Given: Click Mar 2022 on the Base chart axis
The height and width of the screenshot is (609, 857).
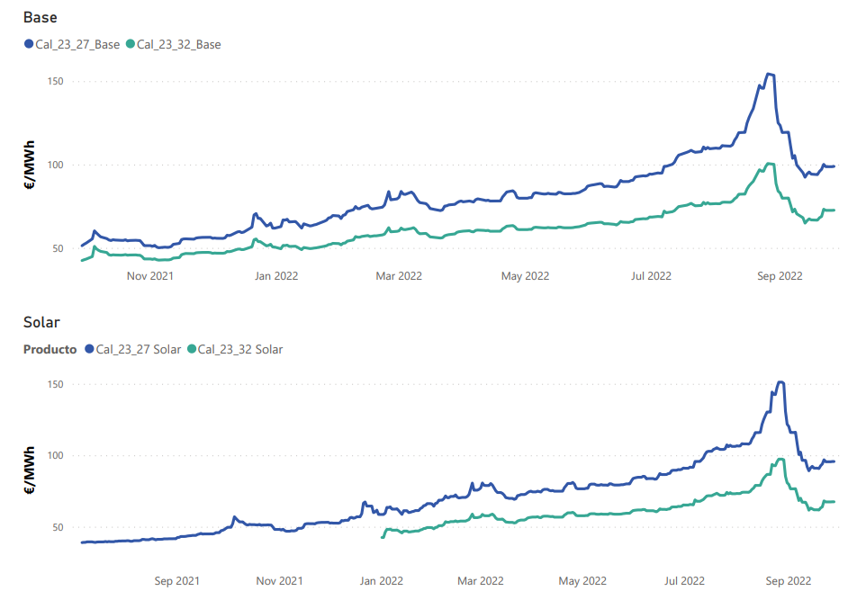Looking at the screenshot, I should 398,276.
